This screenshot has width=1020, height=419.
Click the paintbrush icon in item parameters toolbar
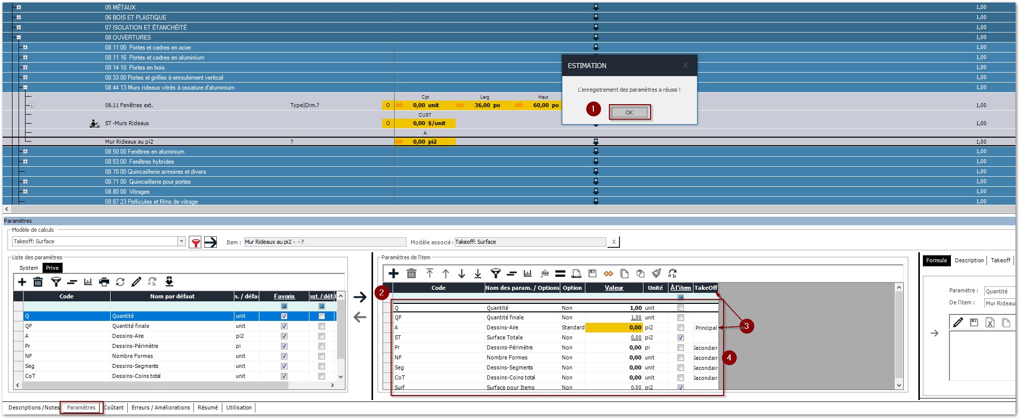(x=656, y=273)
